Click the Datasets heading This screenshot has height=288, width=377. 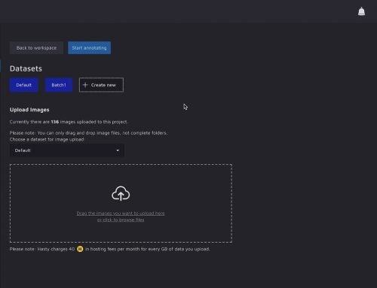pyautogui.click(x=26, y=68)
